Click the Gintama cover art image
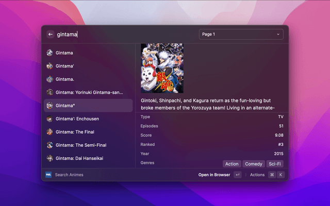Screen dimensions: 330x206 point(162,68)
